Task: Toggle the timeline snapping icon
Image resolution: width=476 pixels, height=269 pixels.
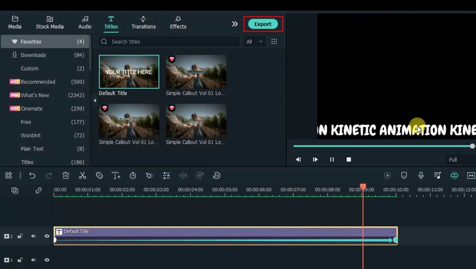Action: tap(454, 175)
